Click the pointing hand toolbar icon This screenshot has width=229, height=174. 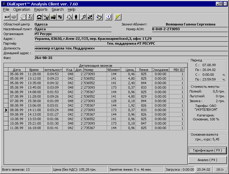coord(99,17)
